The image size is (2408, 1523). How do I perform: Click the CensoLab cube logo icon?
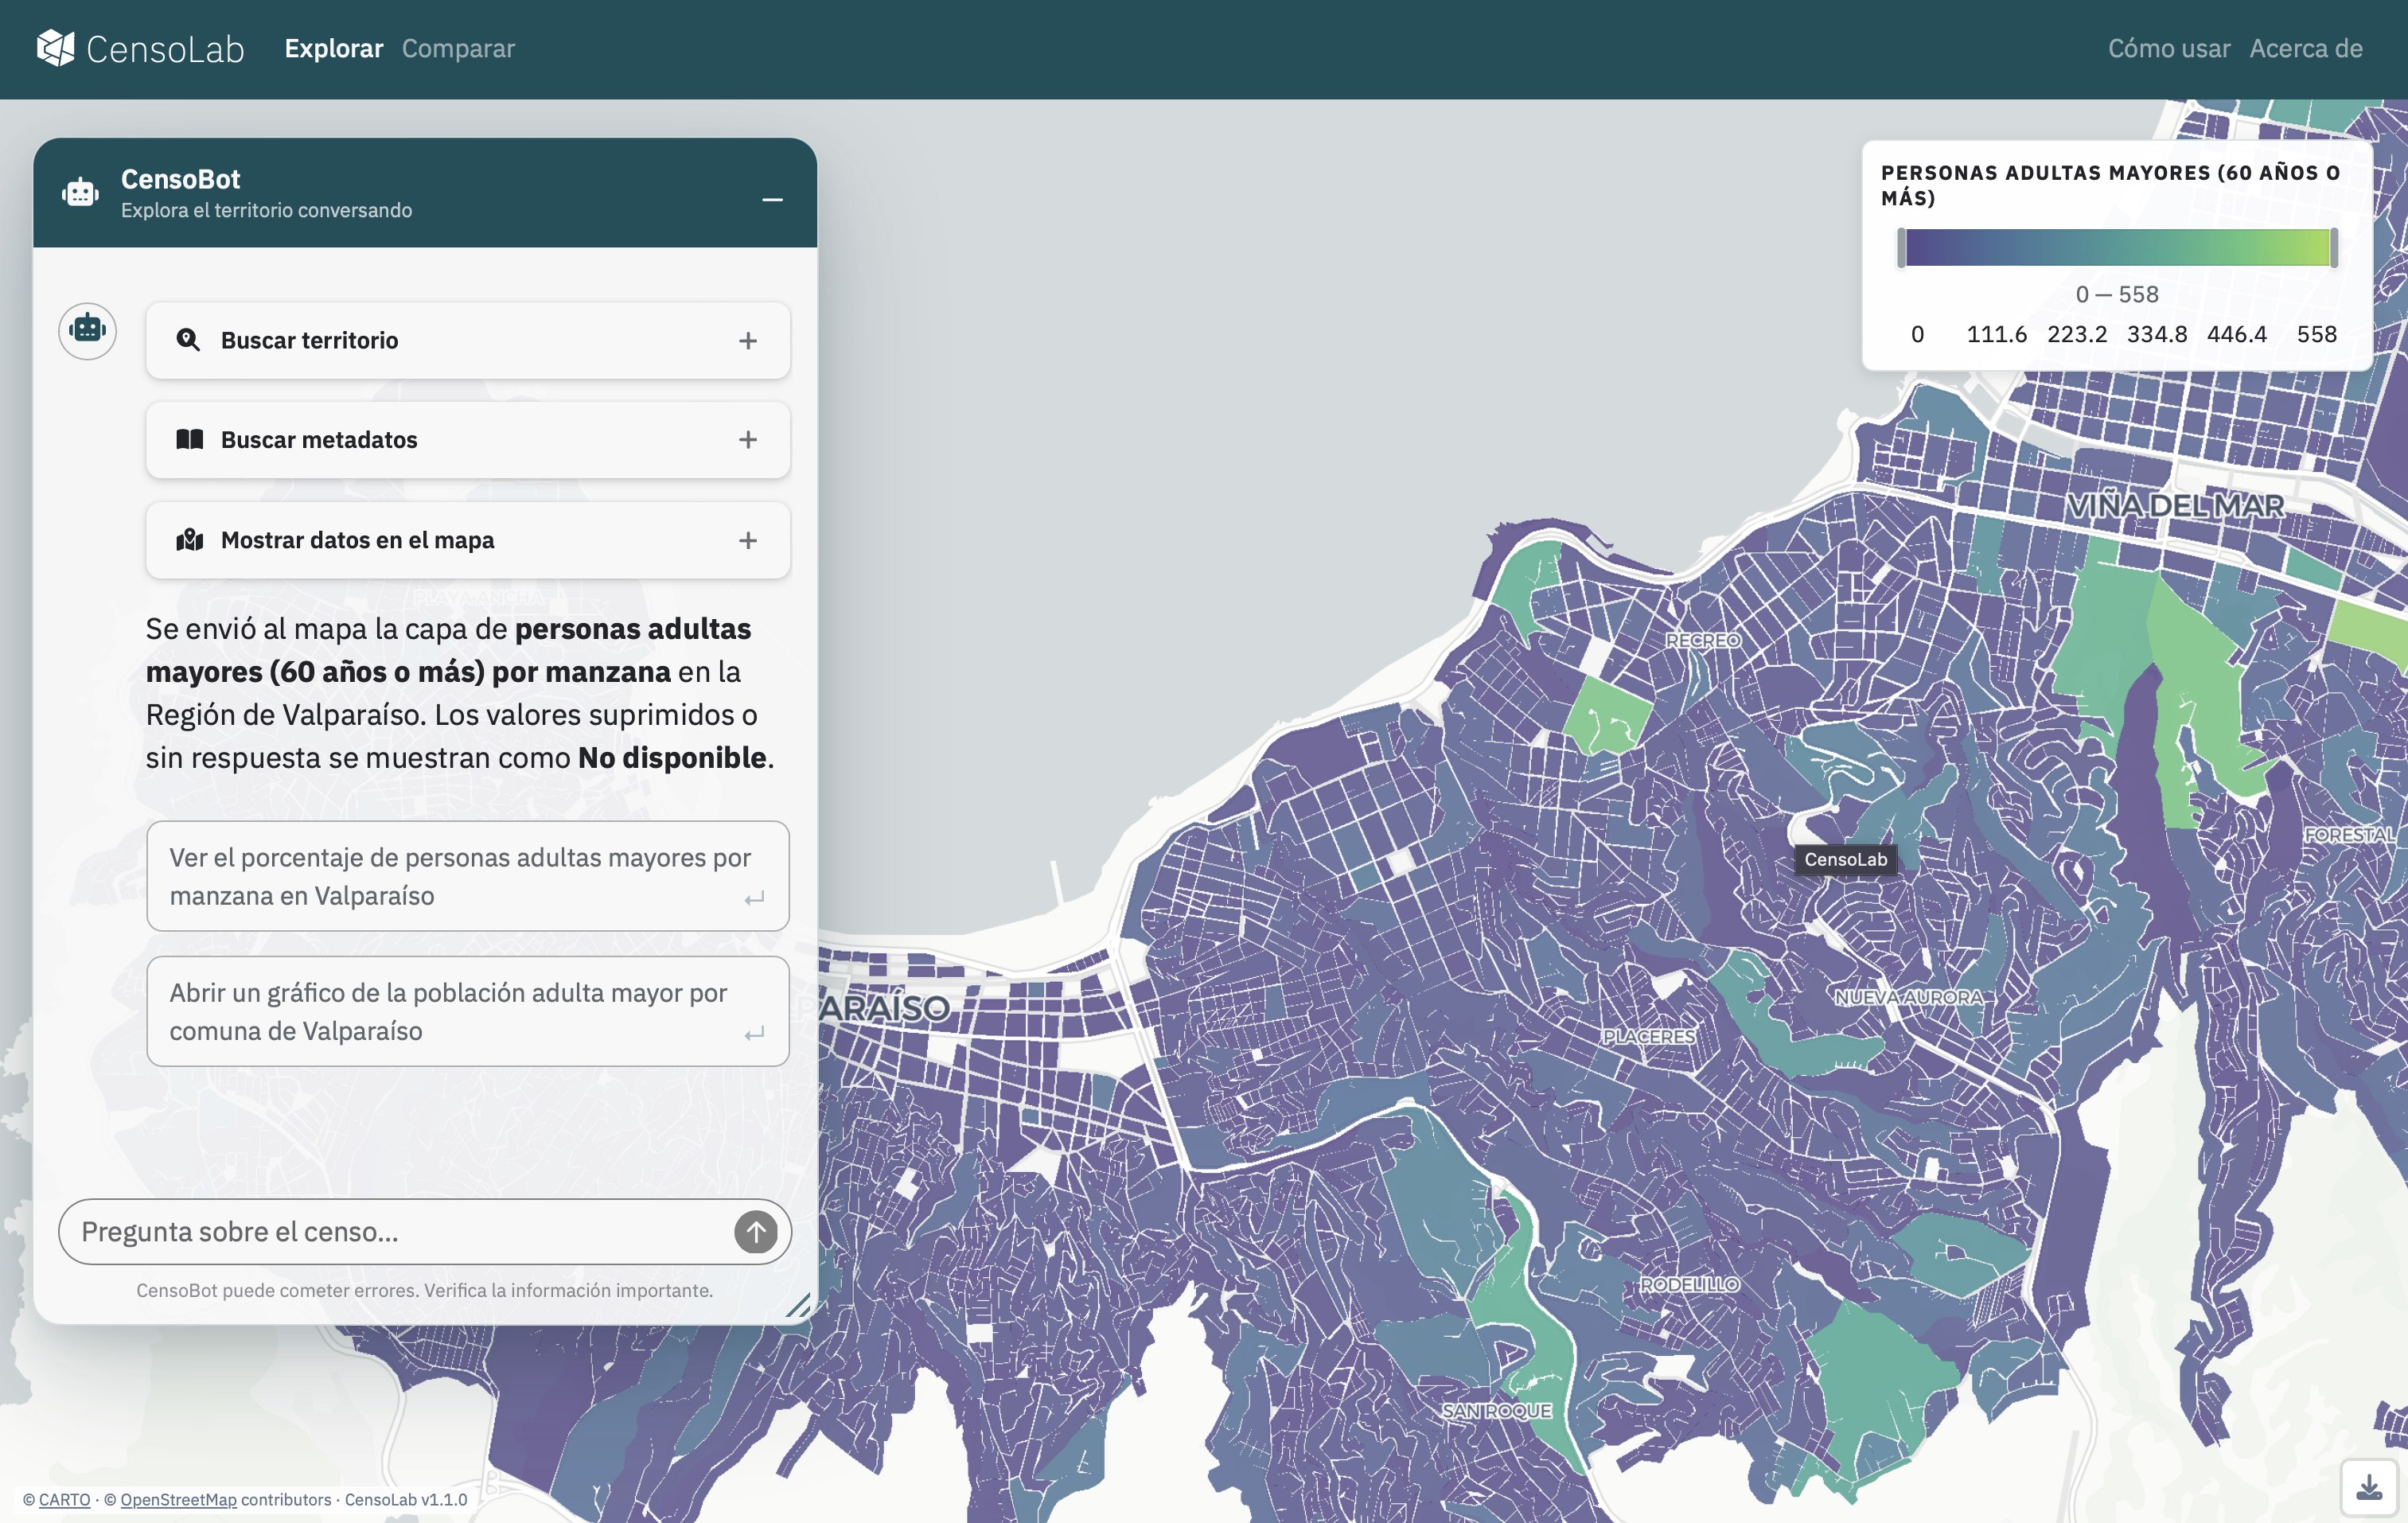click(x=56, y=48)
